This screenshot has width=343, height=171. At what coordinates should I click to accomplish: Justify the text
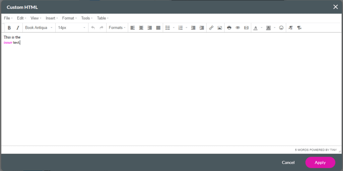click(x=158, y=28)
